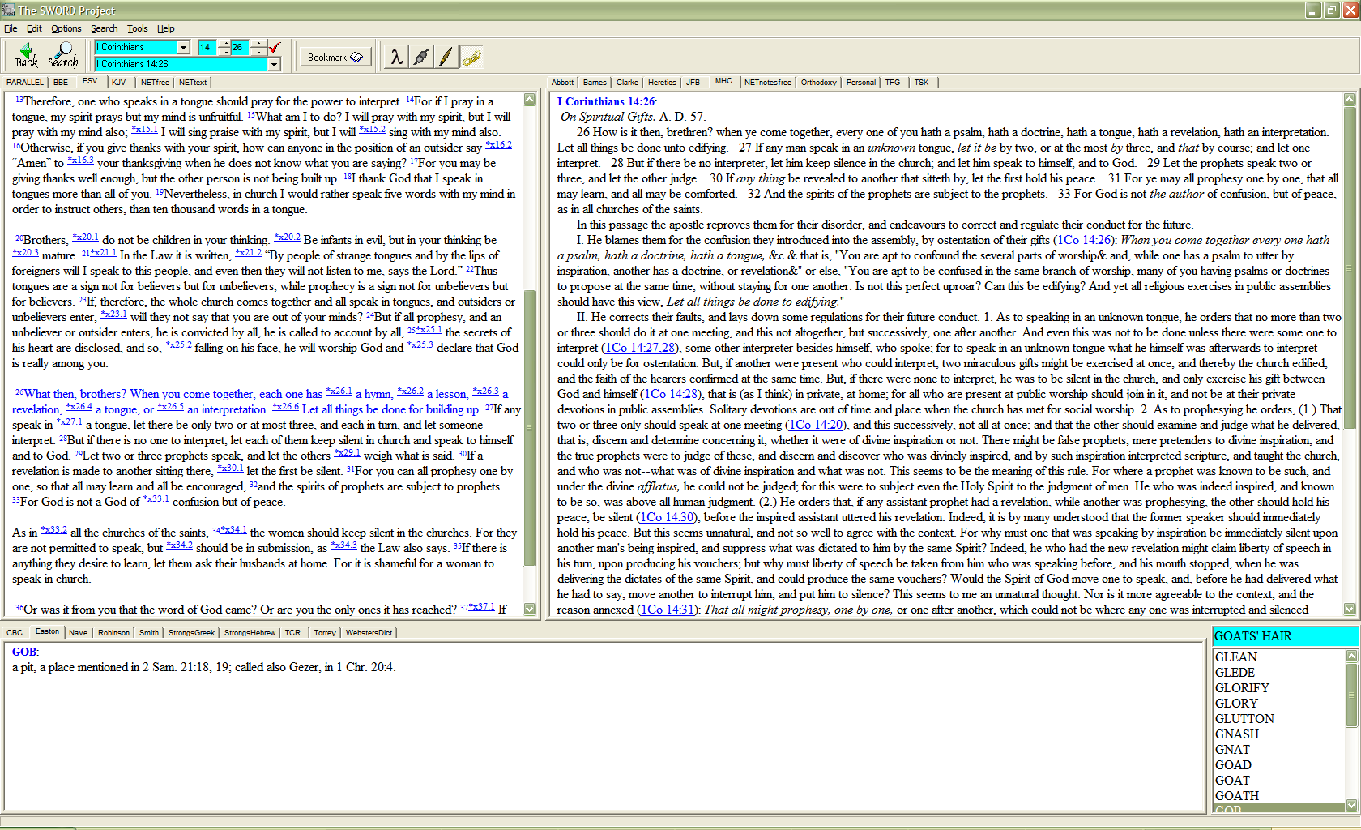
Task: Switch to the KJV Bible tab
Action: tap(118, 83)
